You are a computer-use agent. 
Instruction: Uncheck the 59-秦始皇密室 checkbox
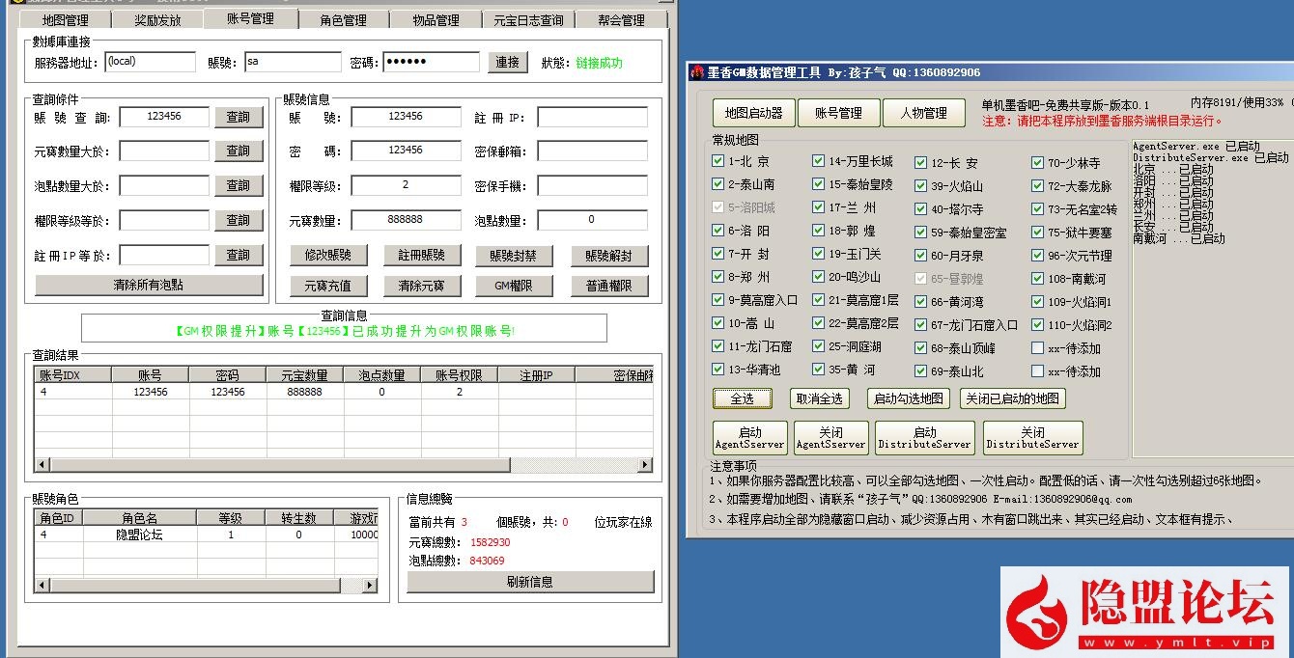(921, 233)
